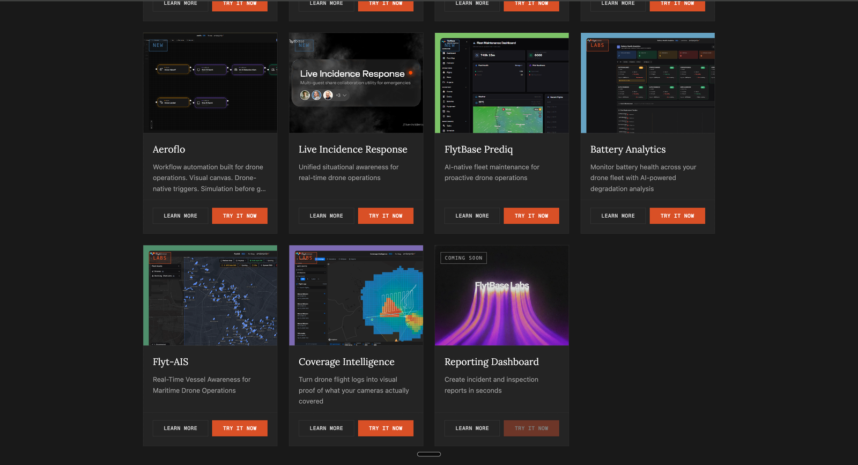The width and height of the screenshot is (858, 465).
Task: Open the FlytBase Prediq dashboard thumbnail
Action: coord(502,83)
